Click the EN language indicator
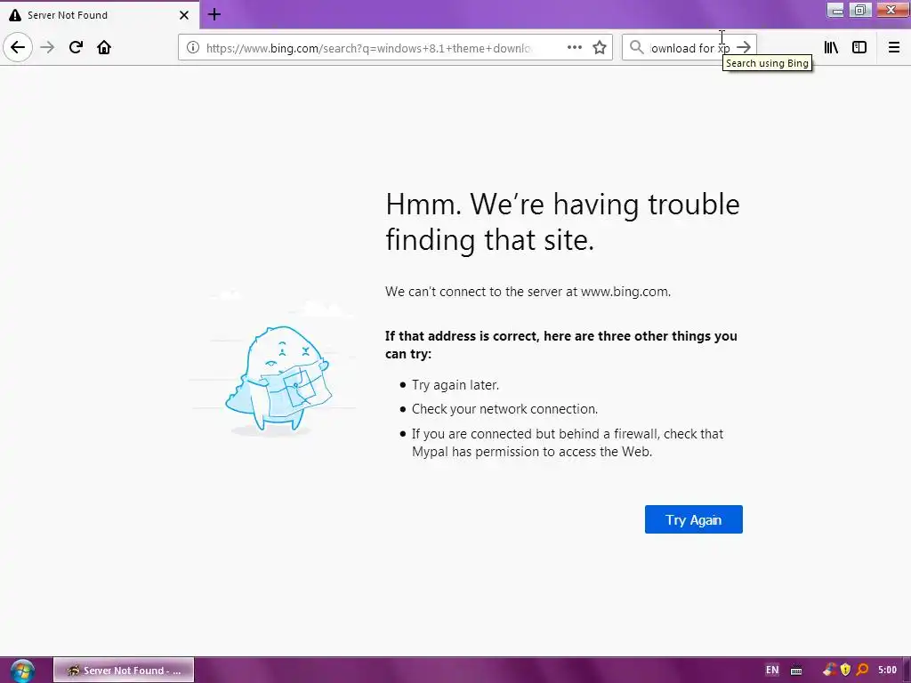 tap(772, 671)
